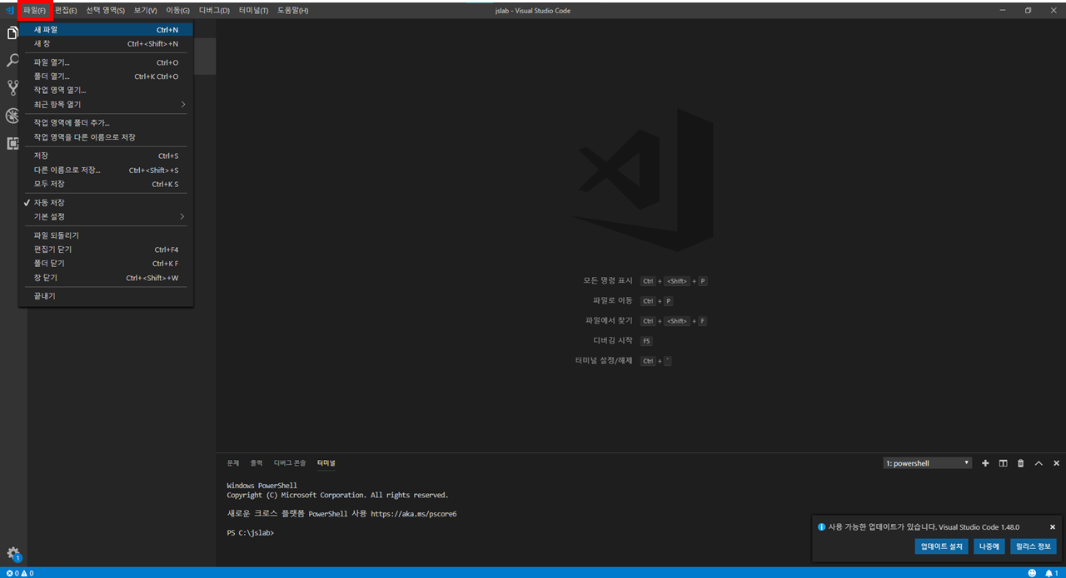This screenshot has height=578, width=1066.
Task: Click the errors and warnings status indicator
Action: pyautogui.click(x=20, y=573)
